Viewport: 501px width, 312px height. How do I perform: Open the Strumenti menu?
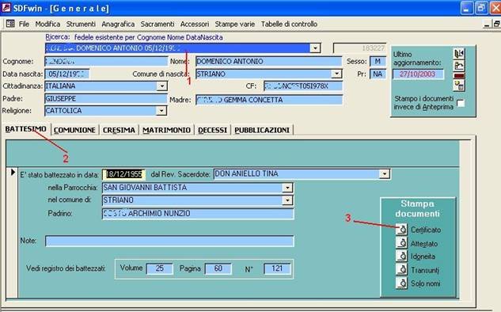point(81,24)
